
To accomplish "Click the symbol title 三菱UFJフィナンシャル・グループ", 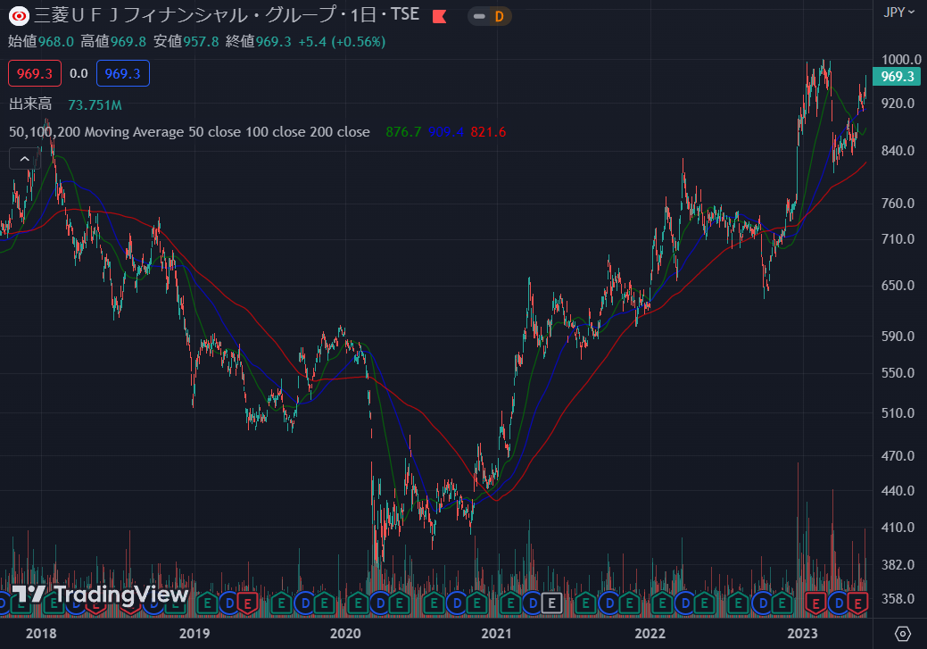I will pyautogui.click(x=185, y=15).
